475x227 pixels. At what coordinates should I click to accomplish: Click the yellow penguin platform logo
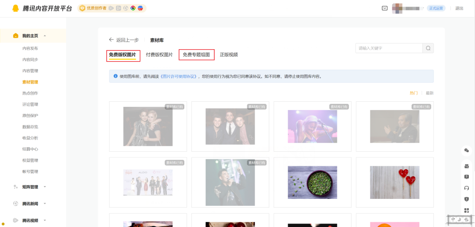pos(15,8)
